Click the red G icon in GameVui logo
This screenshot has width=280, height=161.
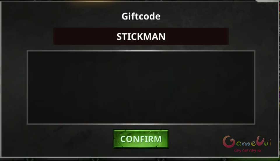coord(228,142)
